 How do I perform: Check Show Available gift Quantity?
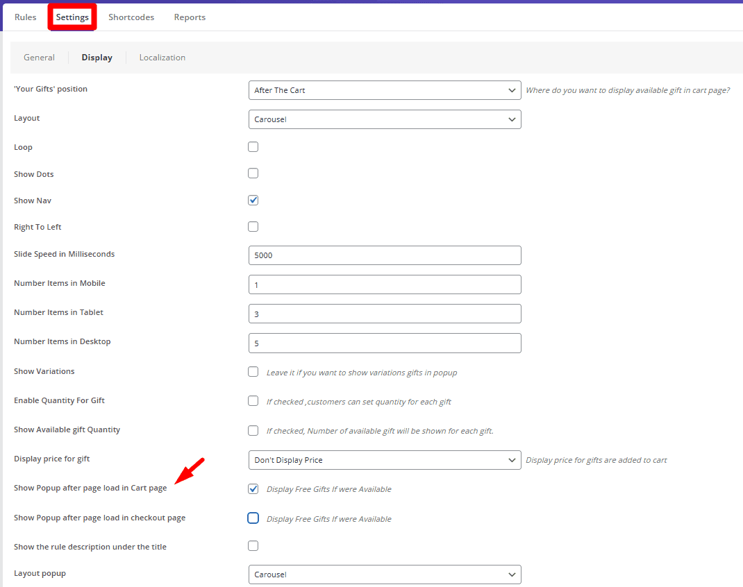pyautogui.click(x=253, y=430)
